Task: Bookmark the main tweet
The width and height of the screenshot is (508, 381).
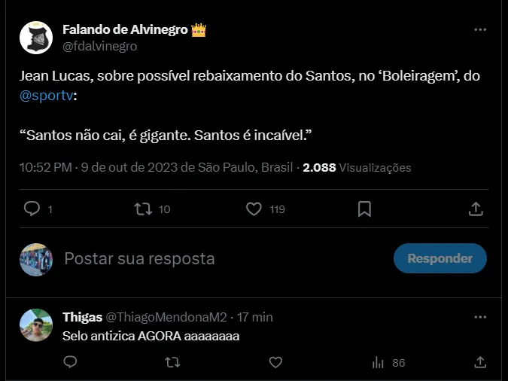Action: click(x=364, y=209)
